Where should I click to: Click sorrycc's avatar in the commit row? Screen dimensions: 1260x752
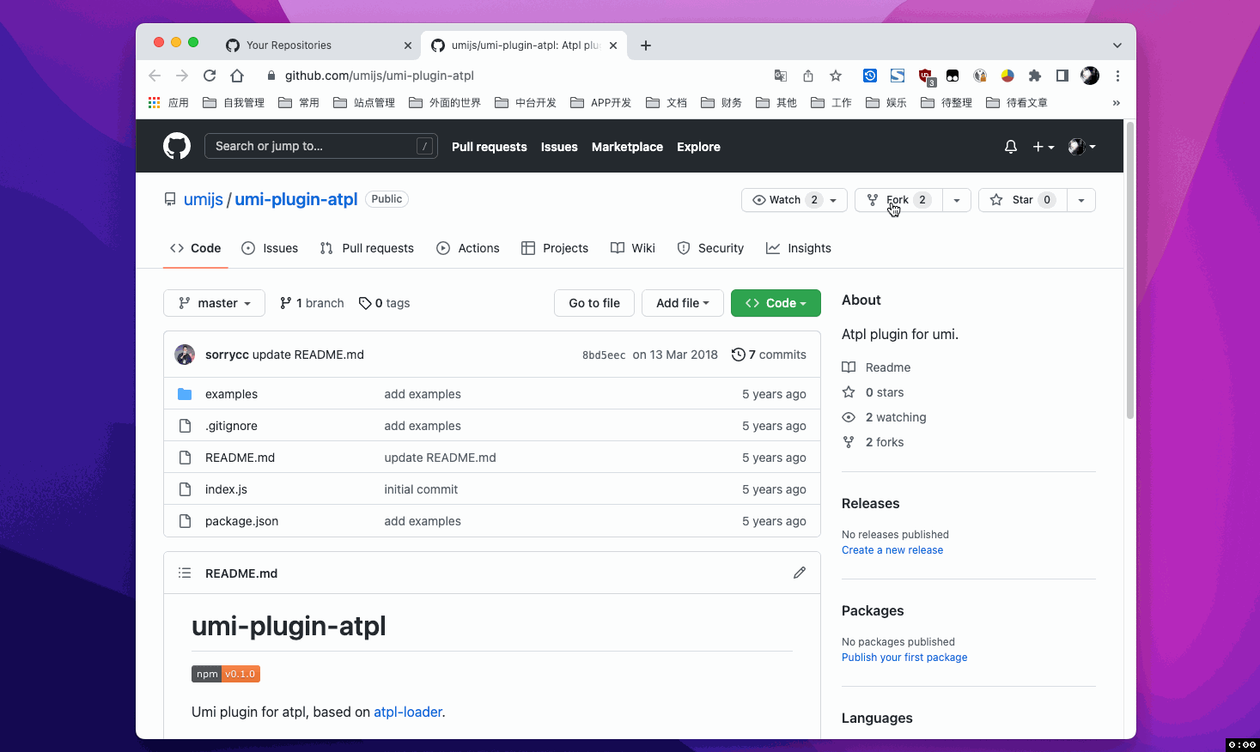pyautogui.click(x=185, y=355)
